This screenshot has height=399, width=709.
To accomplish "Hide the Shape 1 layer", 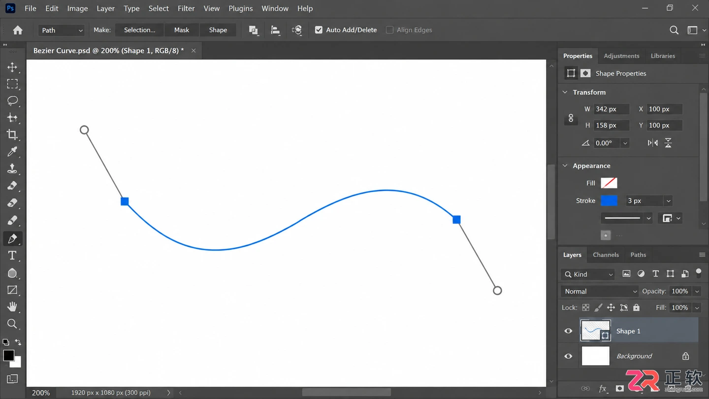I will [x=569, y=331].
